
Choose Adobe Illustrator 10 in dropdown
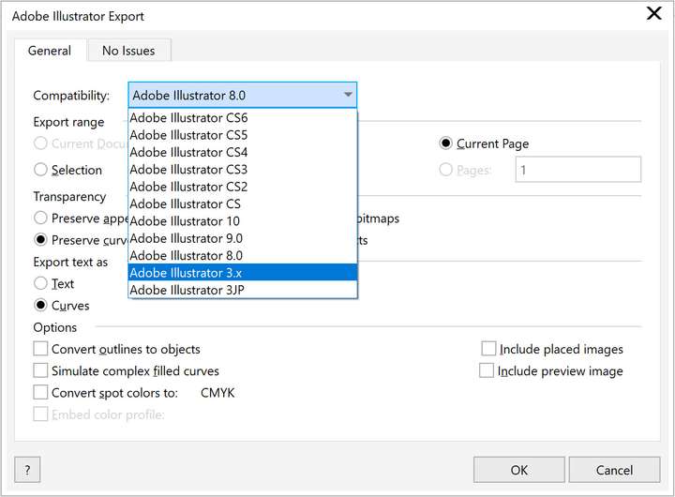[x=243, y=221]
